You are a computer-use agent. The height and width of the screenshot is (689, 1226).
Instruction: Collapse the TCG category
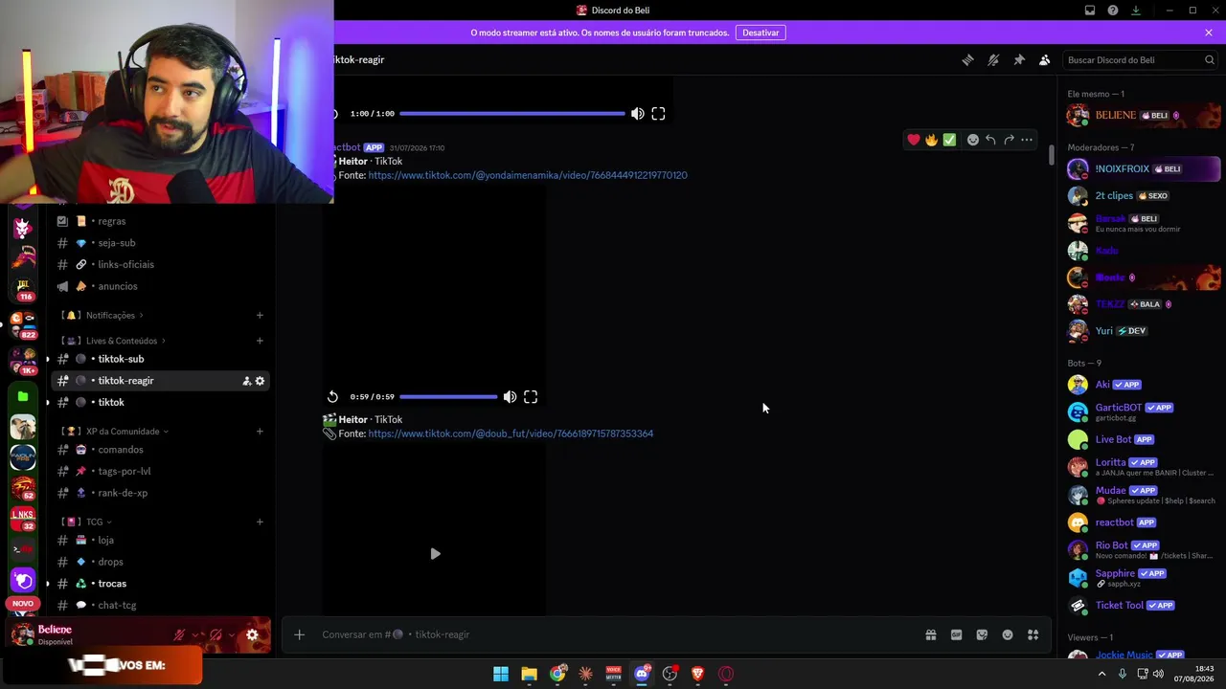[94, 522]
